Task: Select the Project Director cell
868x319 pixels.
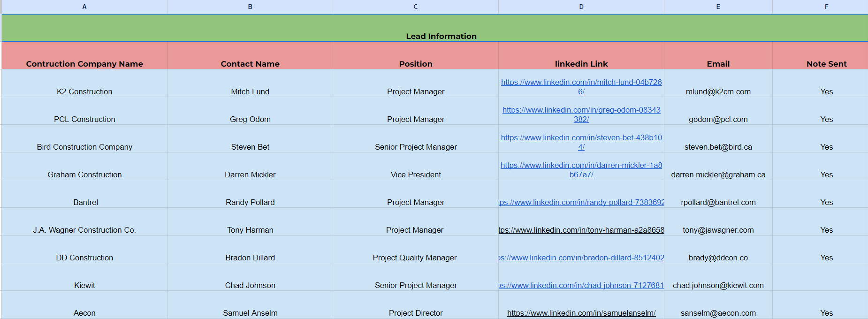Action: pyautogui.click(x=416, y=313)
